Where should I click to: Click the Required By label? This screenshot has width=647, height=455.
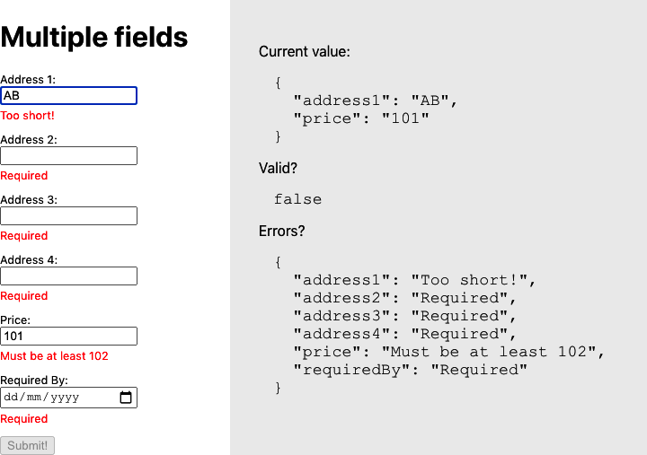(34, 380)
